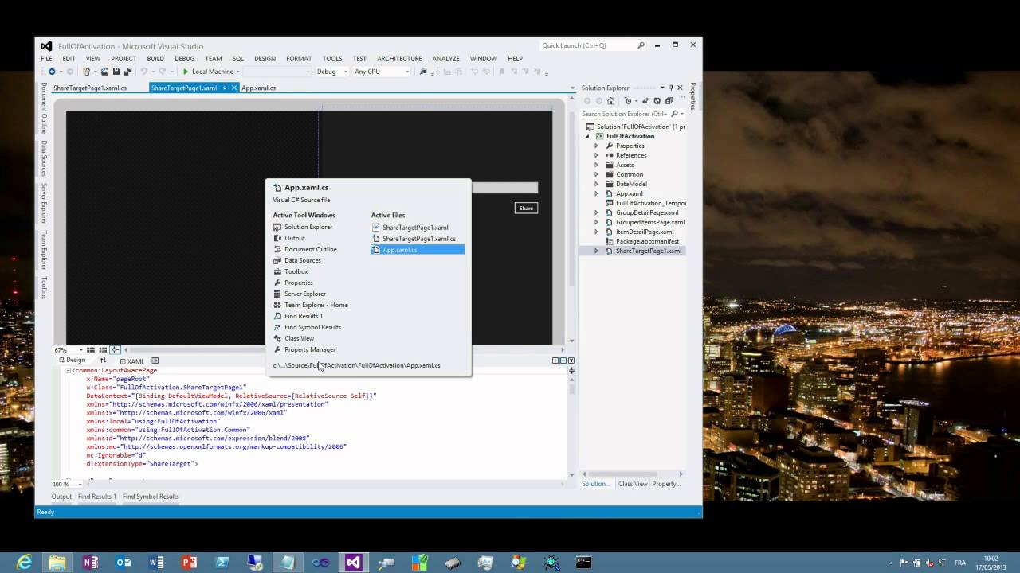Viewport: 1020px width, 573px height.
Task: Toggle snap to gridlines icon in designer
Action: point(103,350)
